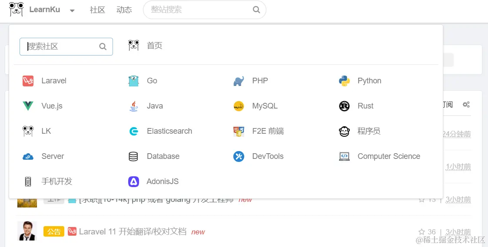The width and height of the screenshot is (488, 247).
Task: Select the 手机开发 community text
Action: click(x=57, y=182)
